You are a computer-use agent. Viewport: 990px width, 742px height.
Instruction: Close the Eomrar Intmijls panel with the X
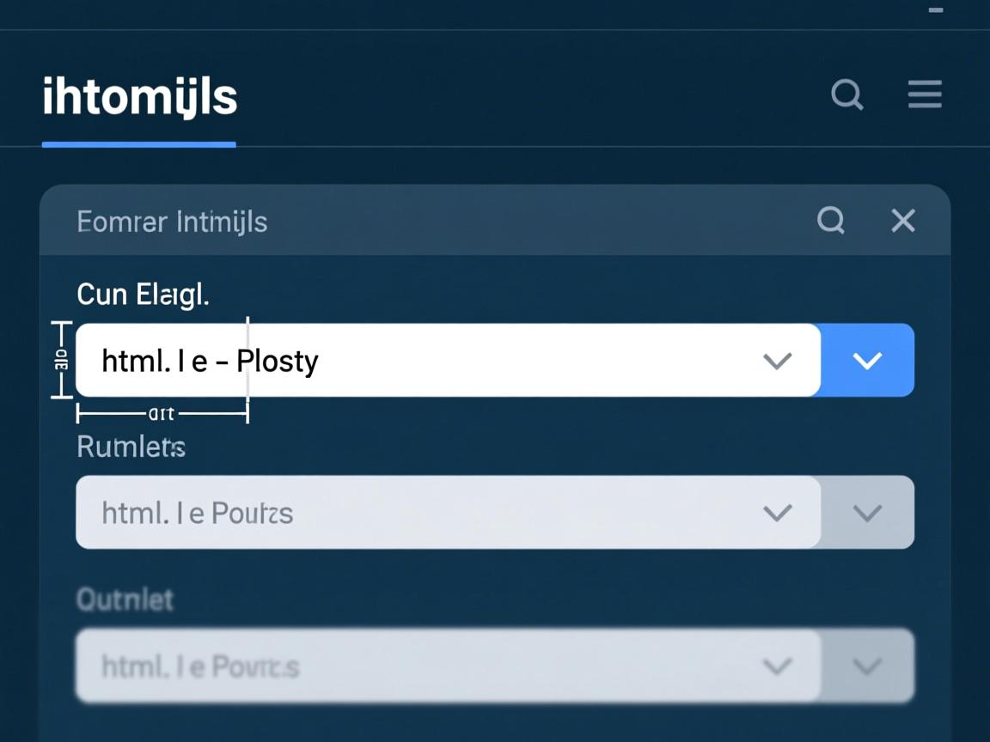click(903, 221)
